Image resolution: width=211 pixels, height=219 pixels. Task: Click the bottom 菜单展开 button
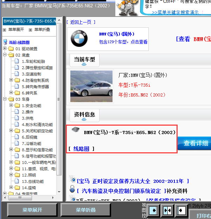[x=32, y=210]
